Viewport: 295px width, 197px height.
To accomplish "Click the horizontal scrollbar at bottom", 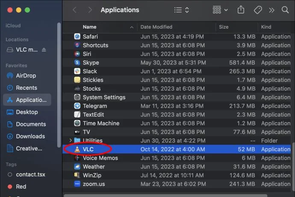I will pos(165,195).
